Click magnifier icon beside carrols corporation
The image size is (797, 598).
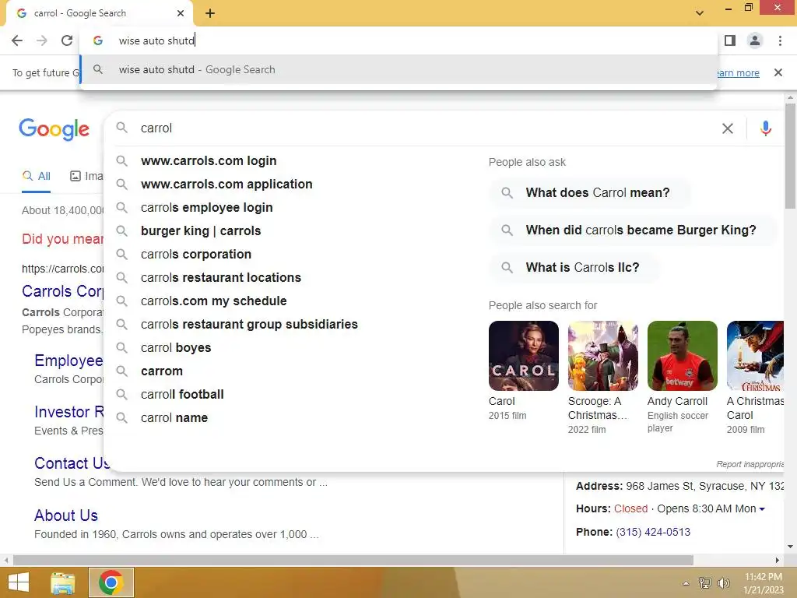tap(121, 254)
